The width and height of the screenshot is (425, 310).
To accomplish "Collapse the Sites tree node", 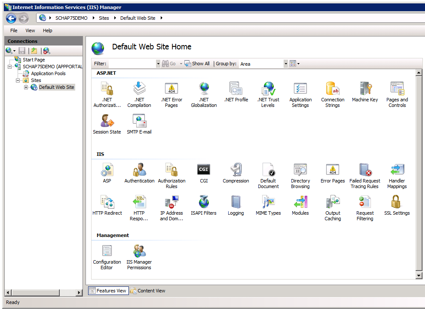I will click(18, 80).
